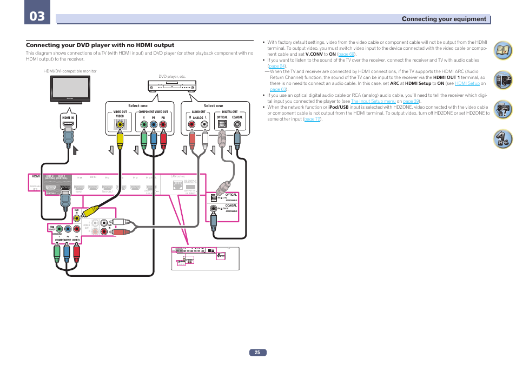Click the red analog R audio jack
This screenshot has width=516, height=365.
point(191,124)
